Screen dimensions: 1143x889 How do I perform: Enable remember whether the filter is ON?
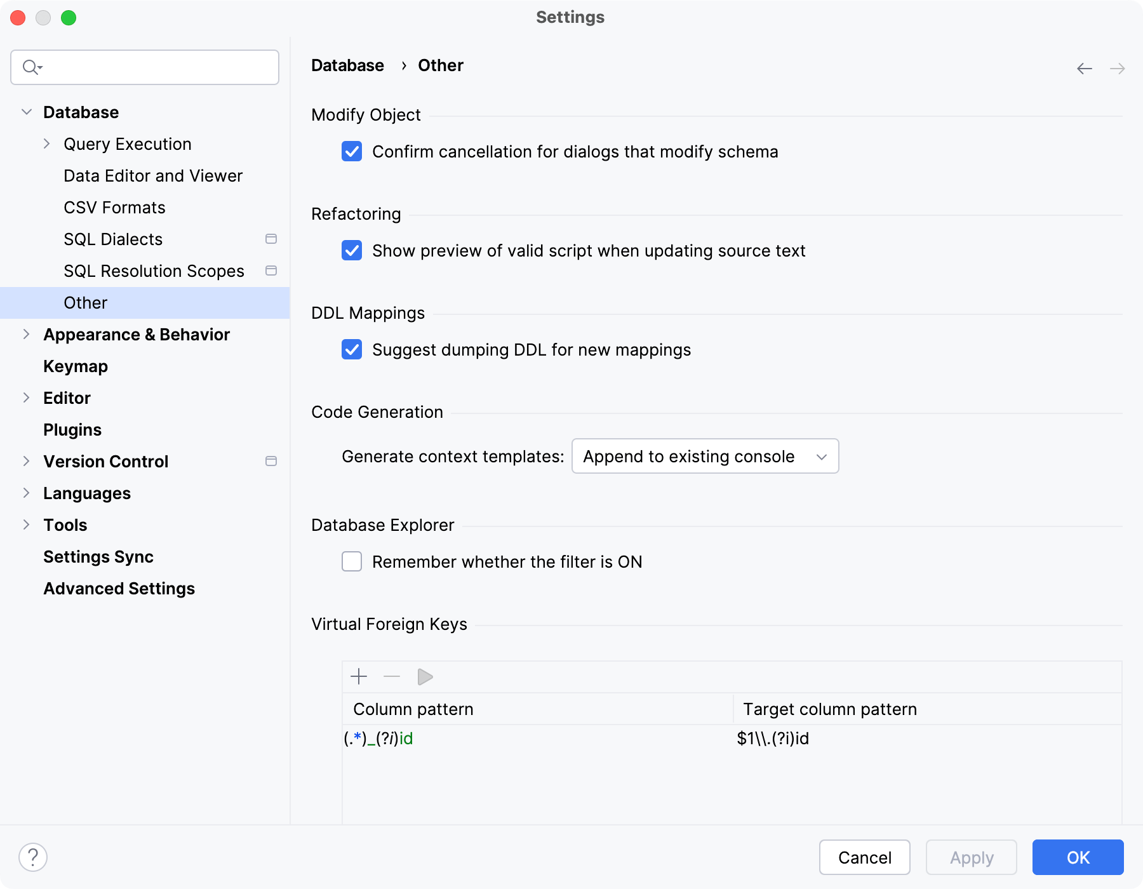tap(352, 561)
